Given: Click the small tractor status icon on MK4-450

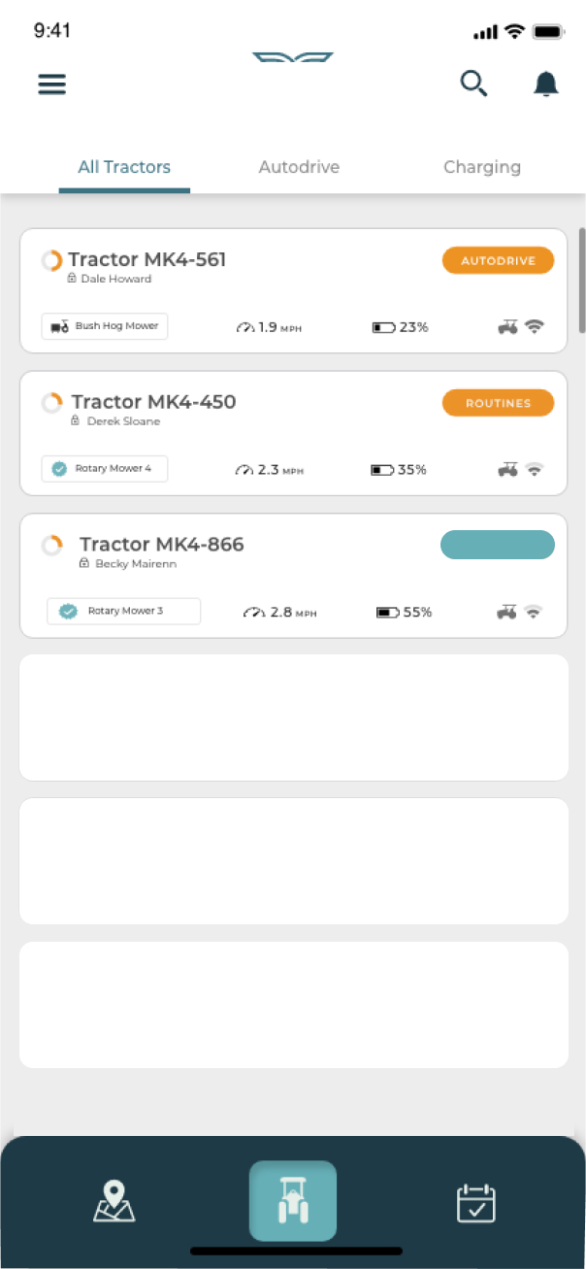Looking at the screenshot, I should (507, 469).
